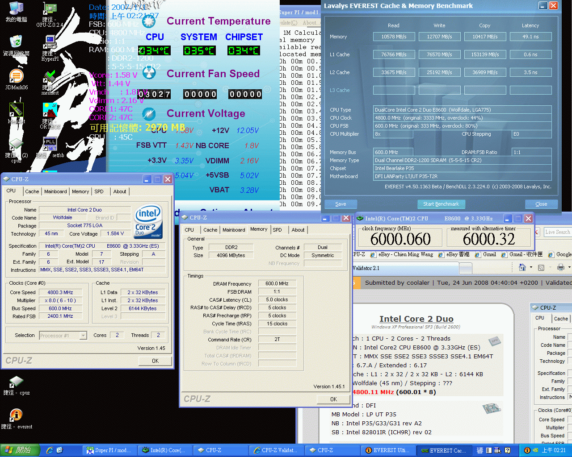Launch the ORTHOS shortcut icon
Screen dimensions: 572x457
[50, 110]
